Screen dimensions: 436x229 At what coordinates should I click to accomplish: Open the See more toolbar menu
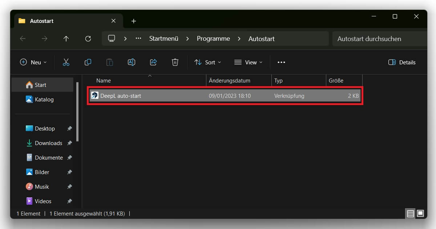pos(281,62)
